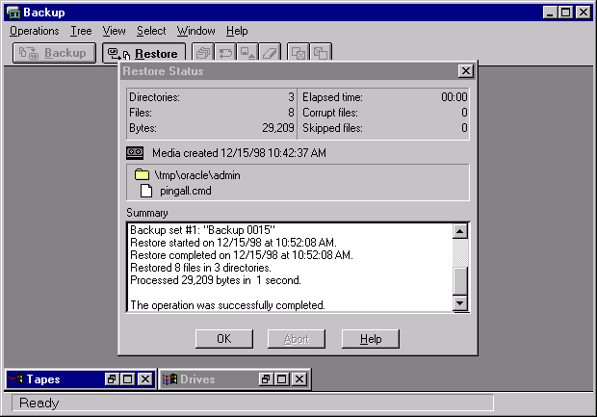The image size is (597, 417).
Task: Maximize the Tapes child window
Action: click(x=128, y=379)
